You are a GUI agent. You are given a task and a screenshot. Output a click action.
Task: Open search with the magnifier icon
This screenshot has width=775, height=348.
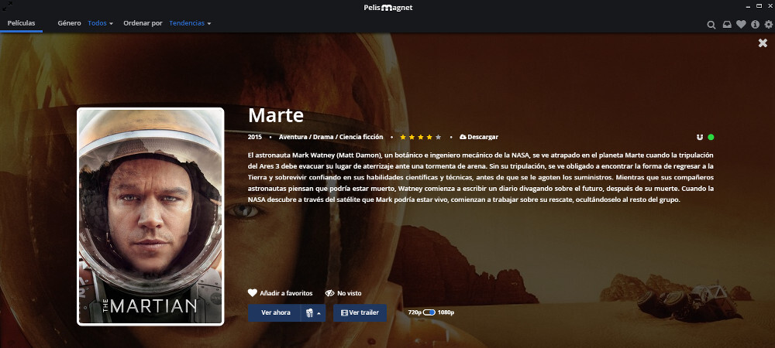click(x=711, y=25)
